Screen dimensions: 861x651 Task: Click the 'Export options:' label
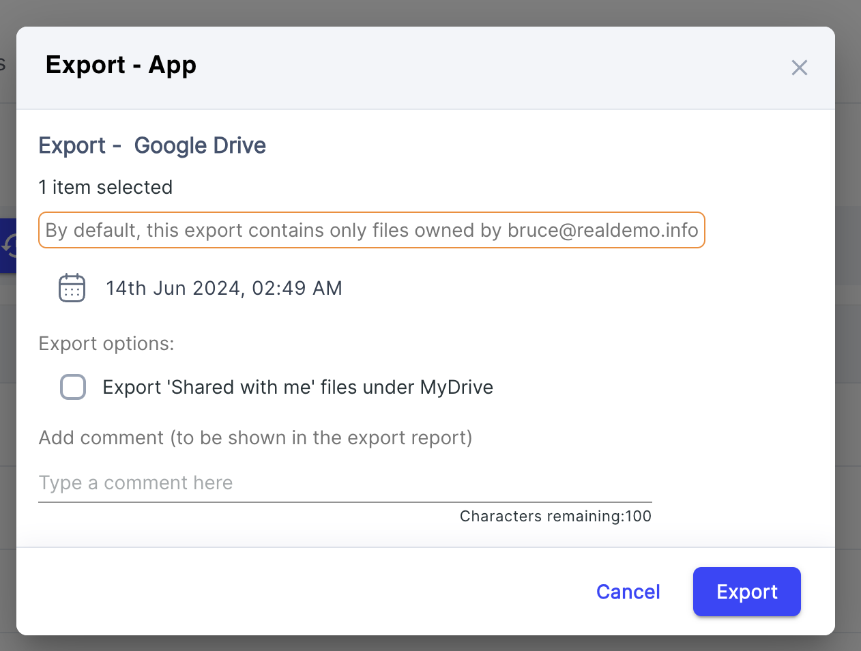click(106, 343)
